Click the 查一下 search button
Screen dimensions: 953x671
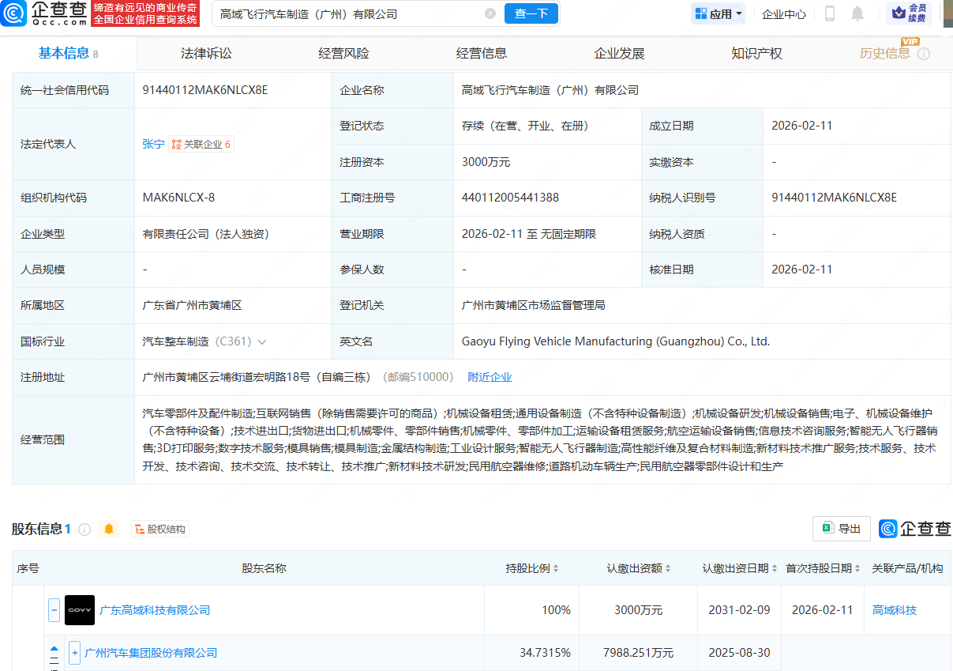531,13
